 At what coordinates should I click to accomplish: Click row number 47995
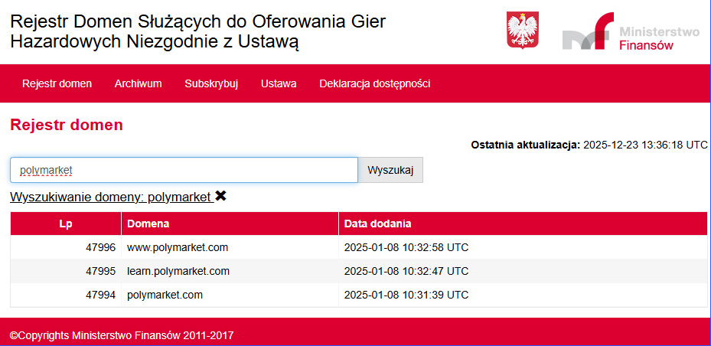[x=101, y=271]
